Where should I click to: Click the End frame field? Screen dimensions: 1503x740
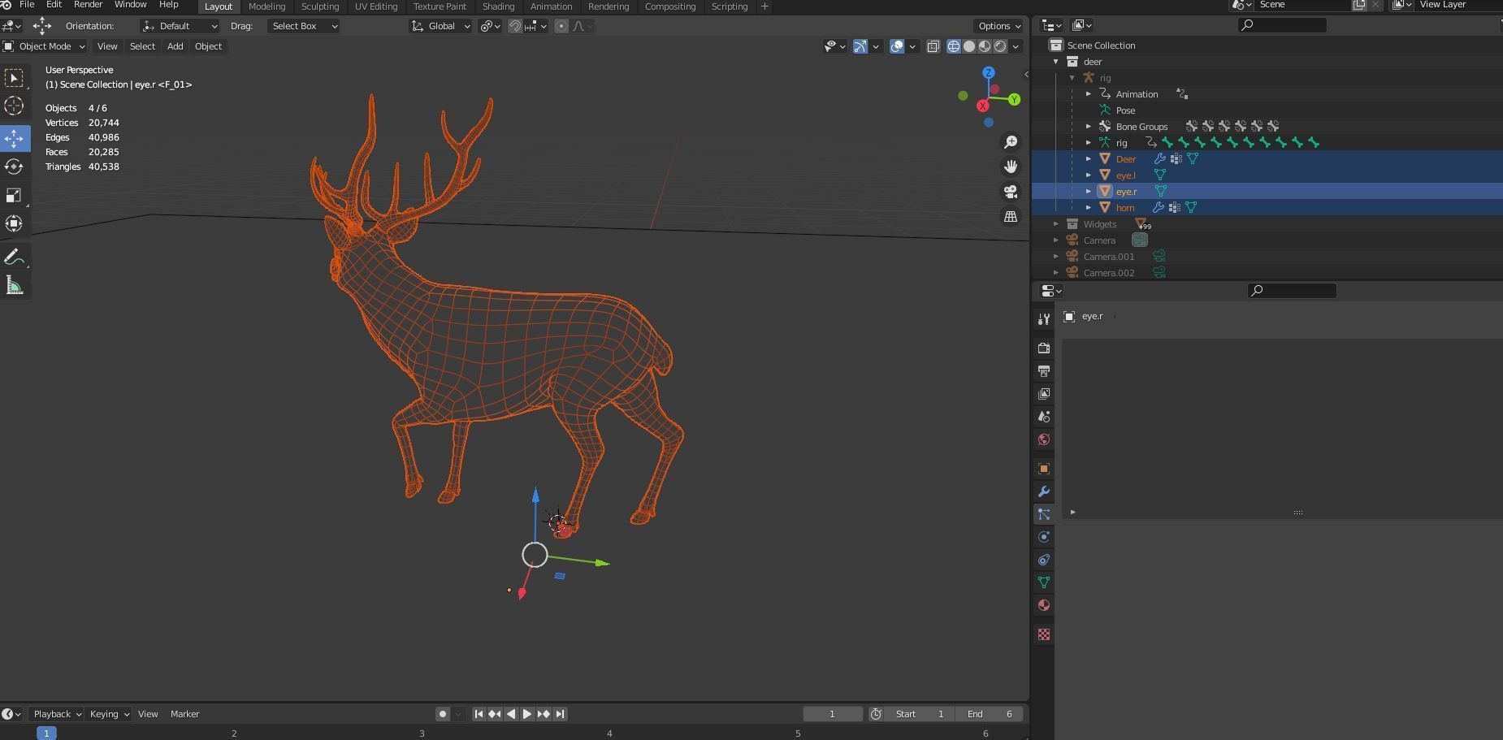coord(990,714)
